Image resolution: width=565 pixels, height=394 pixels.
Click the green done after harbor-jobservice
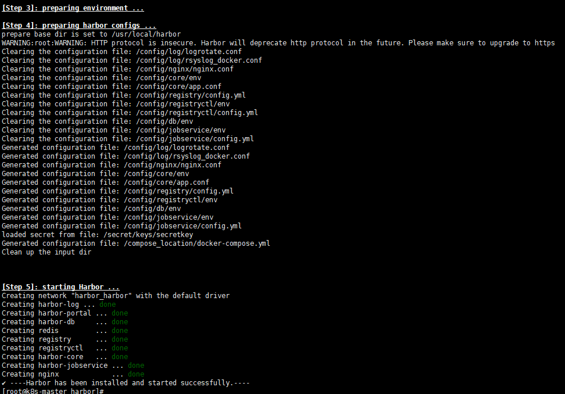(136, 366)
